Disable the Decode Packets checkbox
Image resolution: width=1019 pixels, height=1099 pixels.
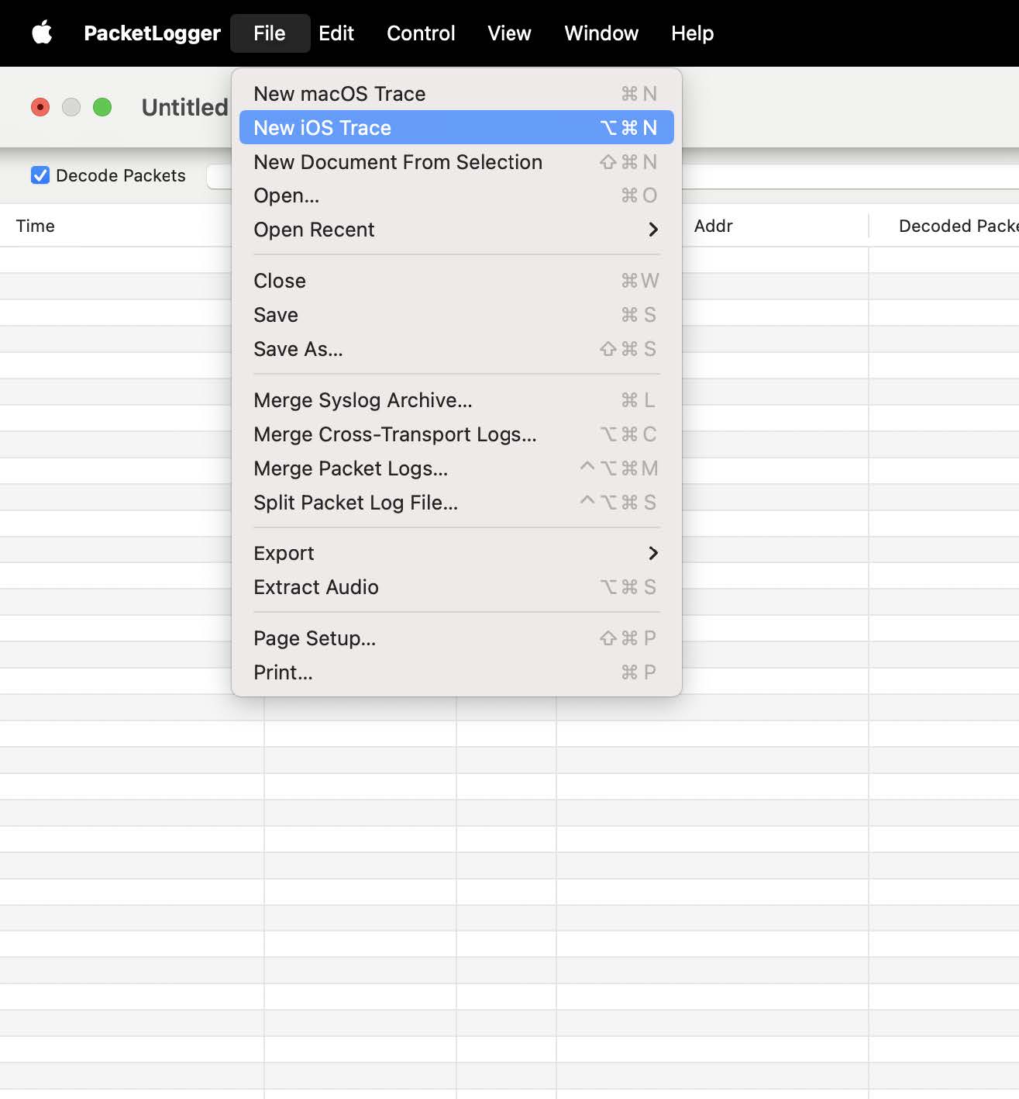40,175
